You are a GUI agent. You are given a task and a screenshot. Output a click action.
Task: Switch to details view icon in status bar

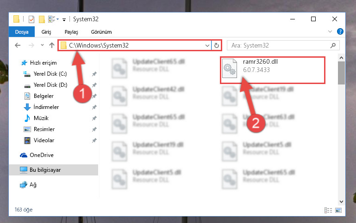tap(328, 211)
